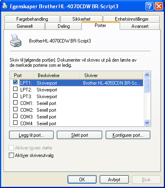Screen dimensions: 165x188
Task: Uncheck the LPT1 port checkbox
Action: coord(16,82)
